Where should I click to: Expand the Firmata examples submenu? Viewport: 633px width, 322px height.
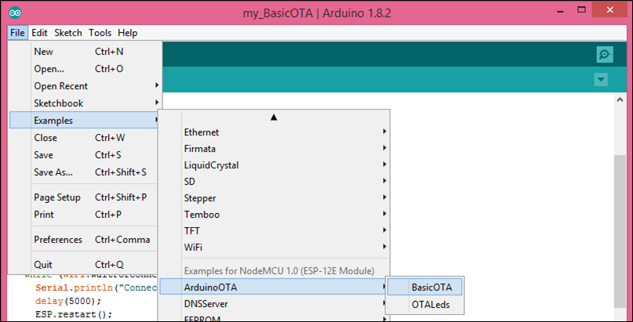(274, 149)
